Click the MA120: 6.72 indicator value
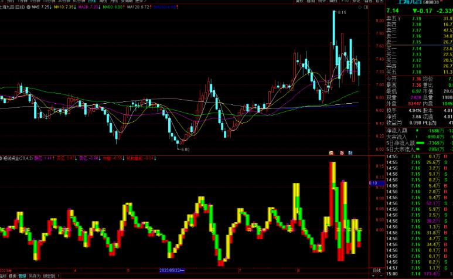Viewport: 453px width, 279px height. click(x=139, y=7)
